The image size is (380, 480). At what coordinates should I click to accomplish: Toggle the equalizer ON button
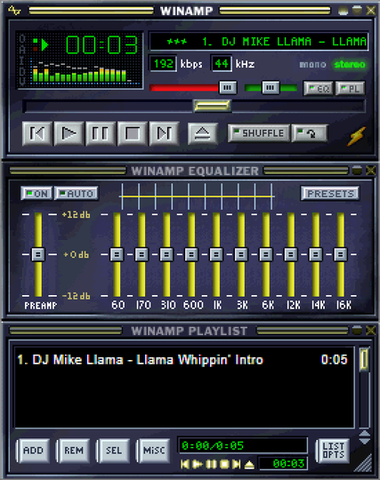(36, 194)
